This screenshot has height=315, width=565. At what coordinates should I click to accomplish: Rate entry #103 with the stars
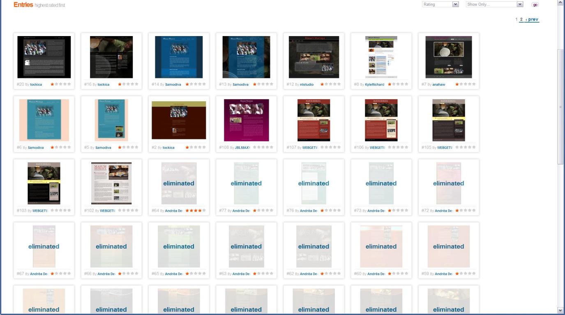(61, 210)
